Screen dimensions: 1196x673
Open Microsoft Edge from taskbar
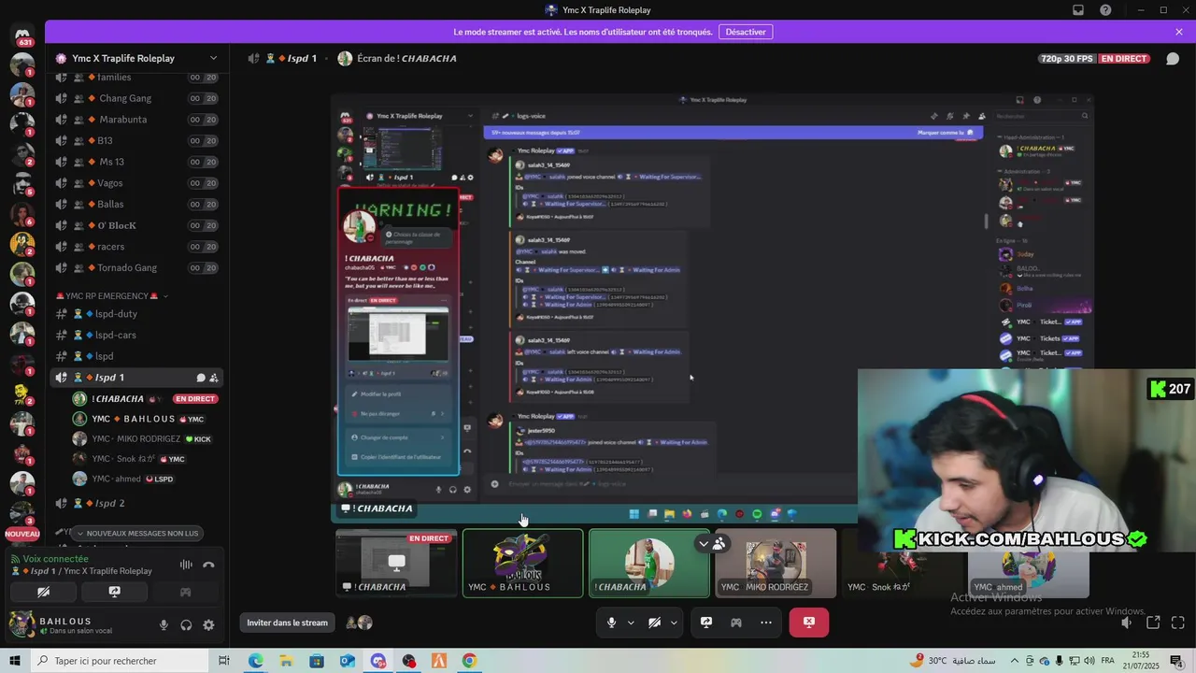[256, 661]
